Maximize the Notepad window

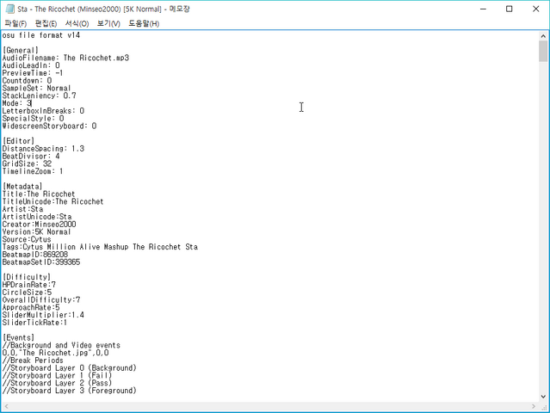[509, 9]
